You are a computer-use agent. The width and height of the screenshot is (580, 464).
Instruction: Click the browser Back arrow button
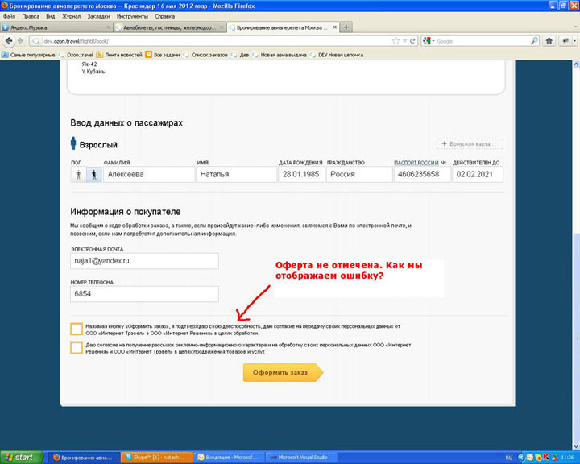10,40
